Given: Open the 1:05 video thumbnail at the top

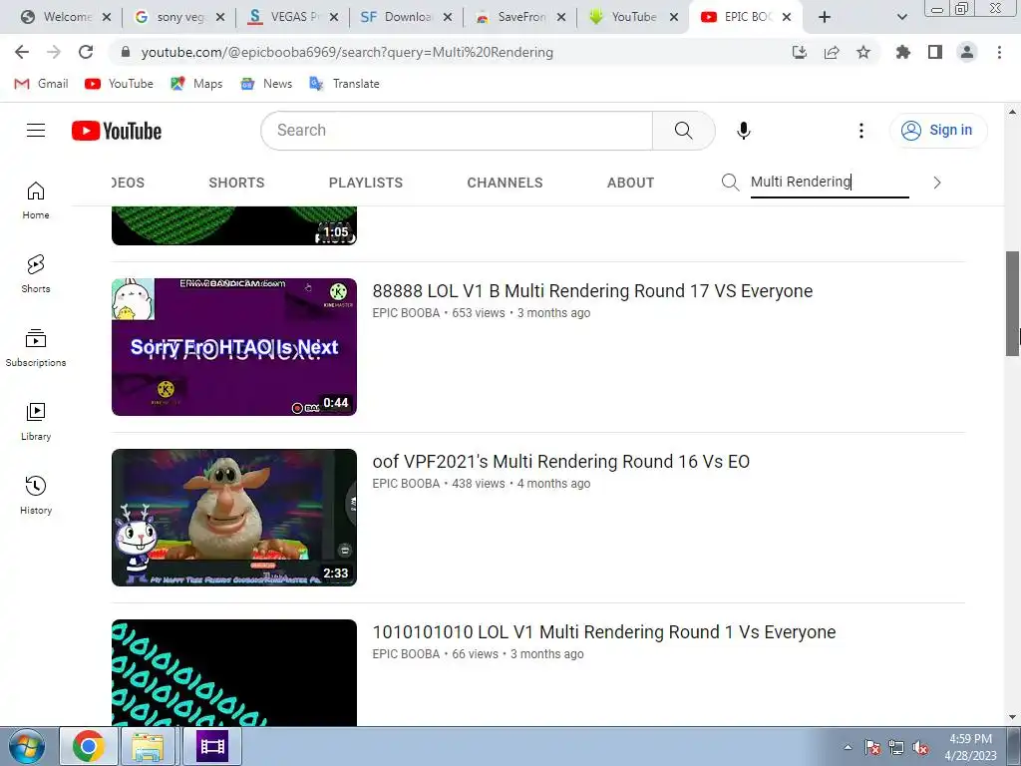Looking at the screenshot, I should (x=233, y=225).
